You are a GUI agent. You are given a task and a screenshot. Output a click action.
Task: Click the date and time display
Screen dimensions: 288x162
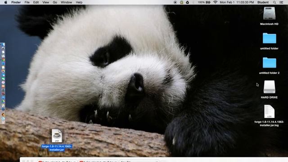[237, 2]
